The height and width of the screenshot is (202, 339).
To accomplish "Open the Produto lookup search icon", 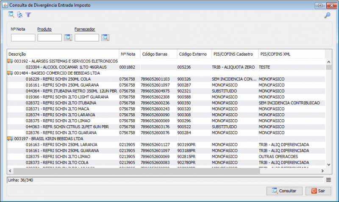I will click(x=68, y=38).
